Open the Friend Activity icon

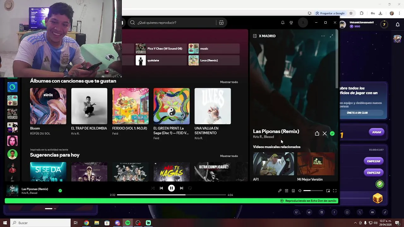291,23
